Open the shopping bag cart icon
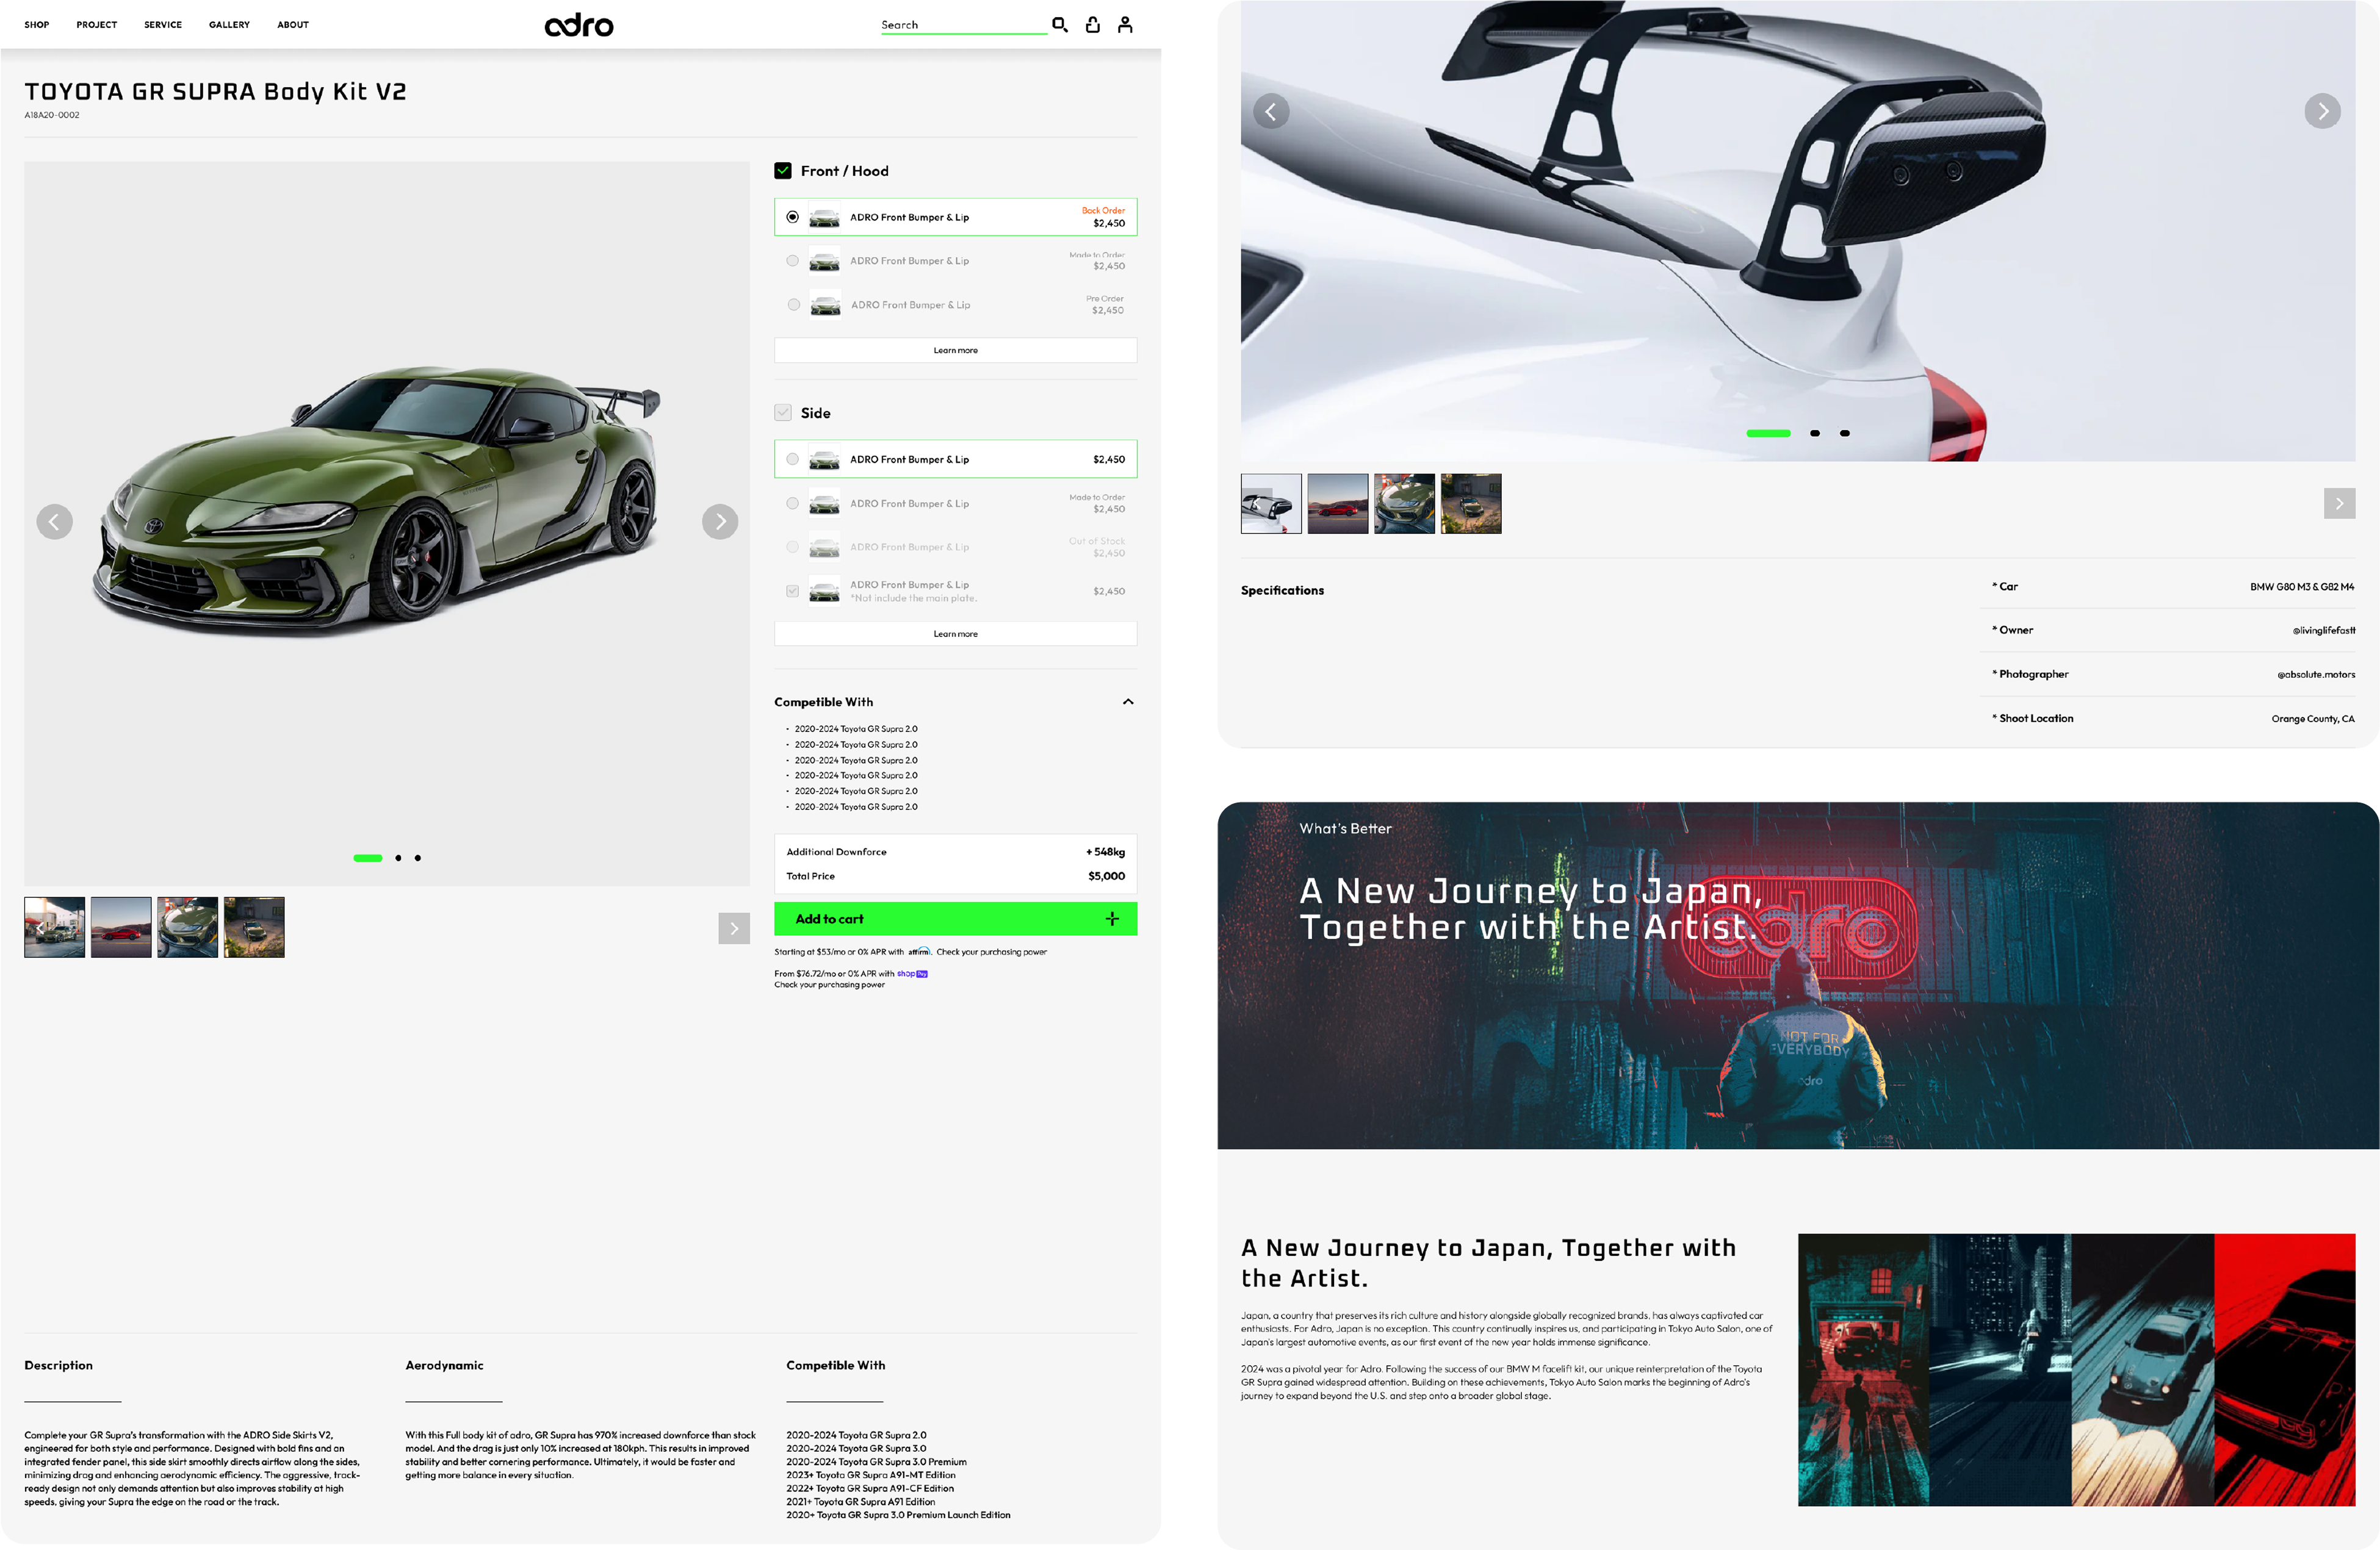 (x=1093, y=24)
